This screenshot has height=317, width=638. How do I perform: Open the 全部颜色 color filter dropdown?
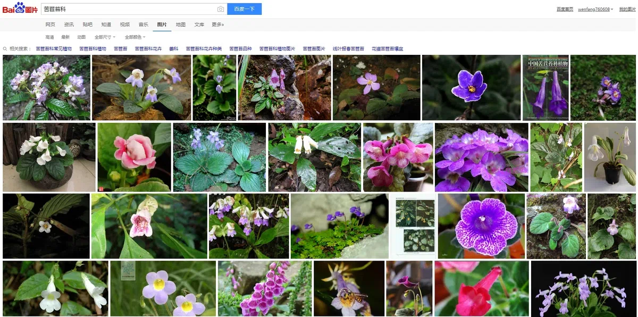pos(133,37)
